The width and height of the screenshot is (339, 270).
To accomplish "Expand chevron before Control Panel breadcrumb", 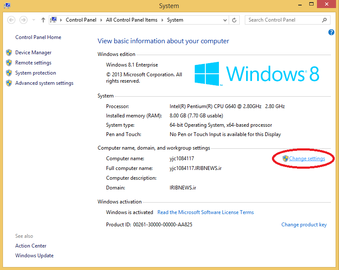I will (61, 20).
